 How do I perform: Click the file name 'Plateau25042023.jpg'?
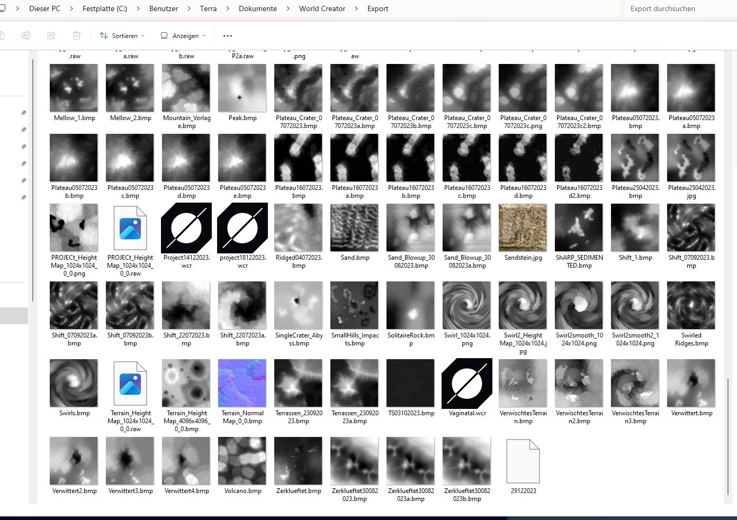[691, 192]
